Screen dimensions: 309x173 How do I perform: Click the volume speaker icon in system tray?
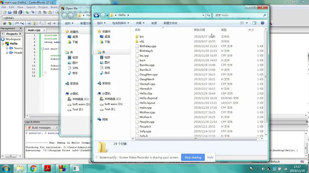pyautogui.click(x=263, y=169)
